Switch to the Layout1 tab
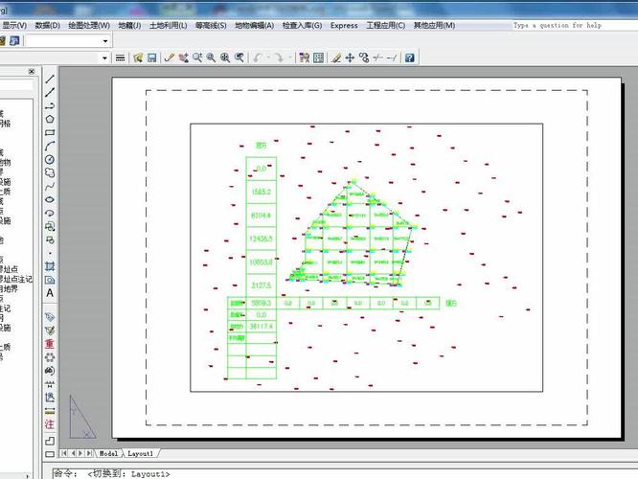This screenshot has height=479, width=638. coord(141,453)
